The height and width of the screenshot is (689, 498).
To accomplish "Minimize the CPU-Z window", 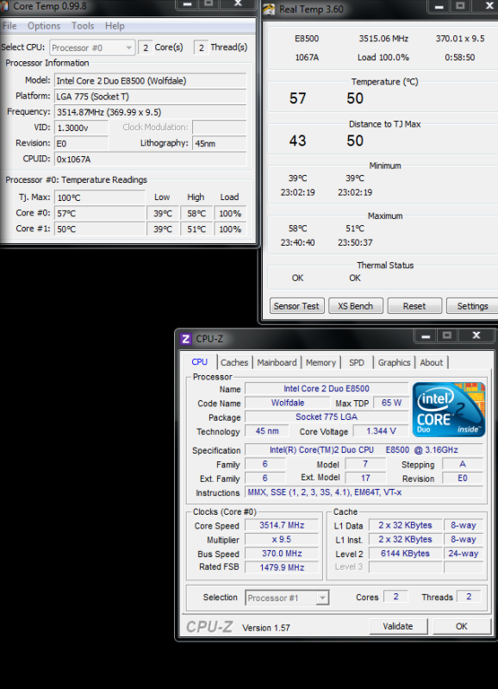I will pos(425,335).
